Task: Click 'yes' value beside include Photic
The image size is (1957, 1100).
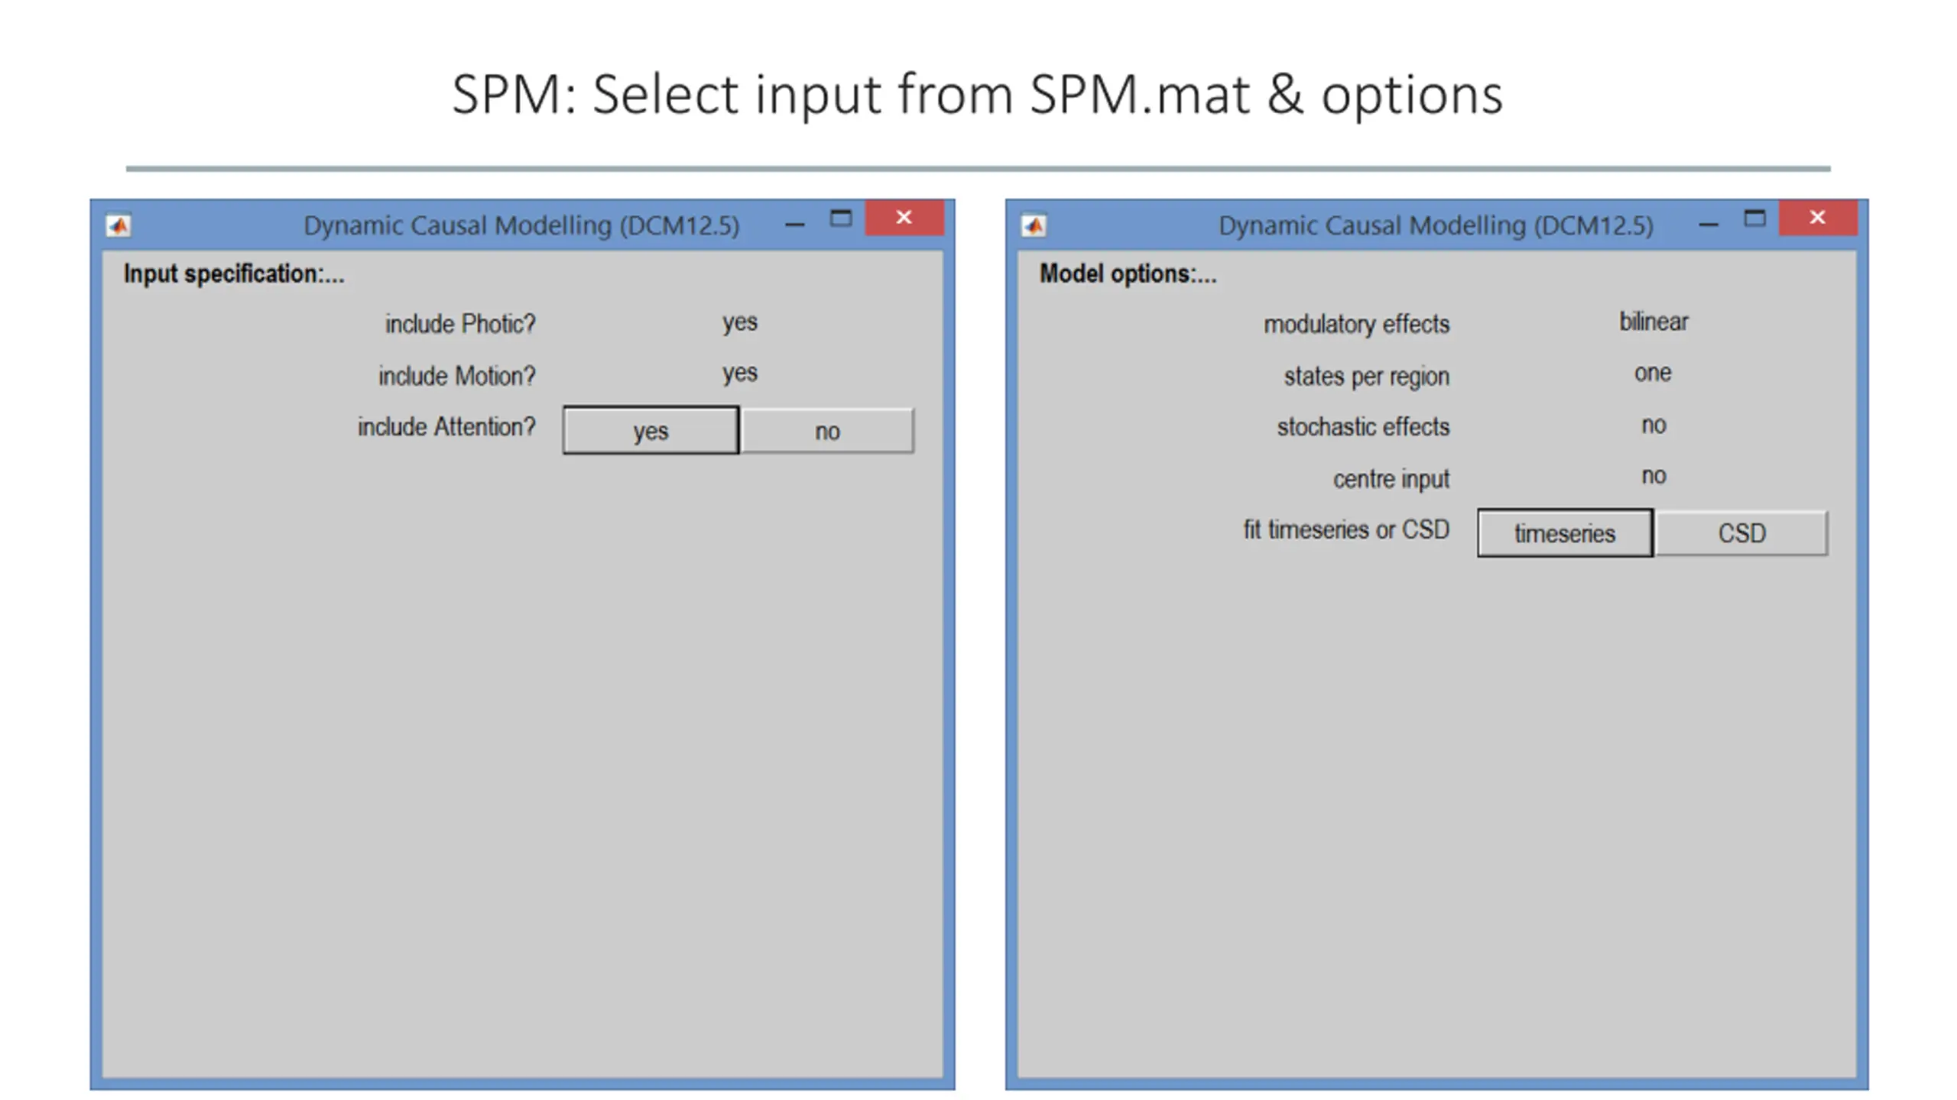Action: click(x=740, y=322)
